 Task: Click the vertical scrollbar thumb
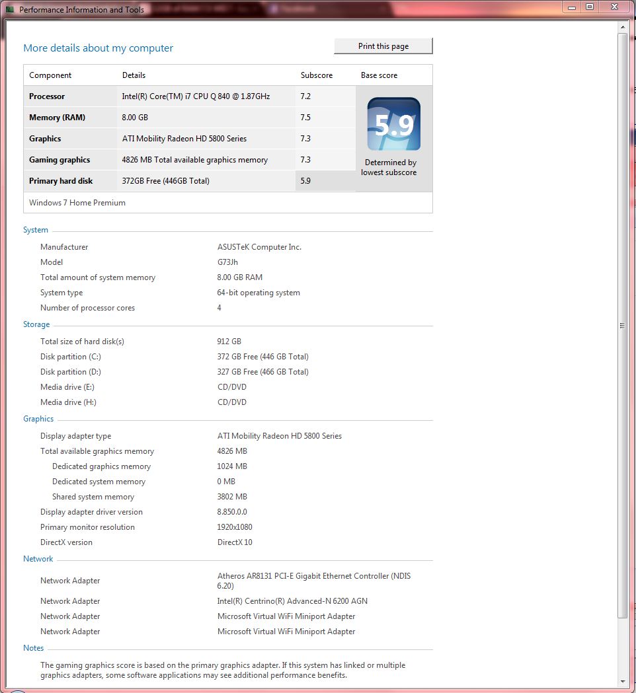click(x=623, y=325)
